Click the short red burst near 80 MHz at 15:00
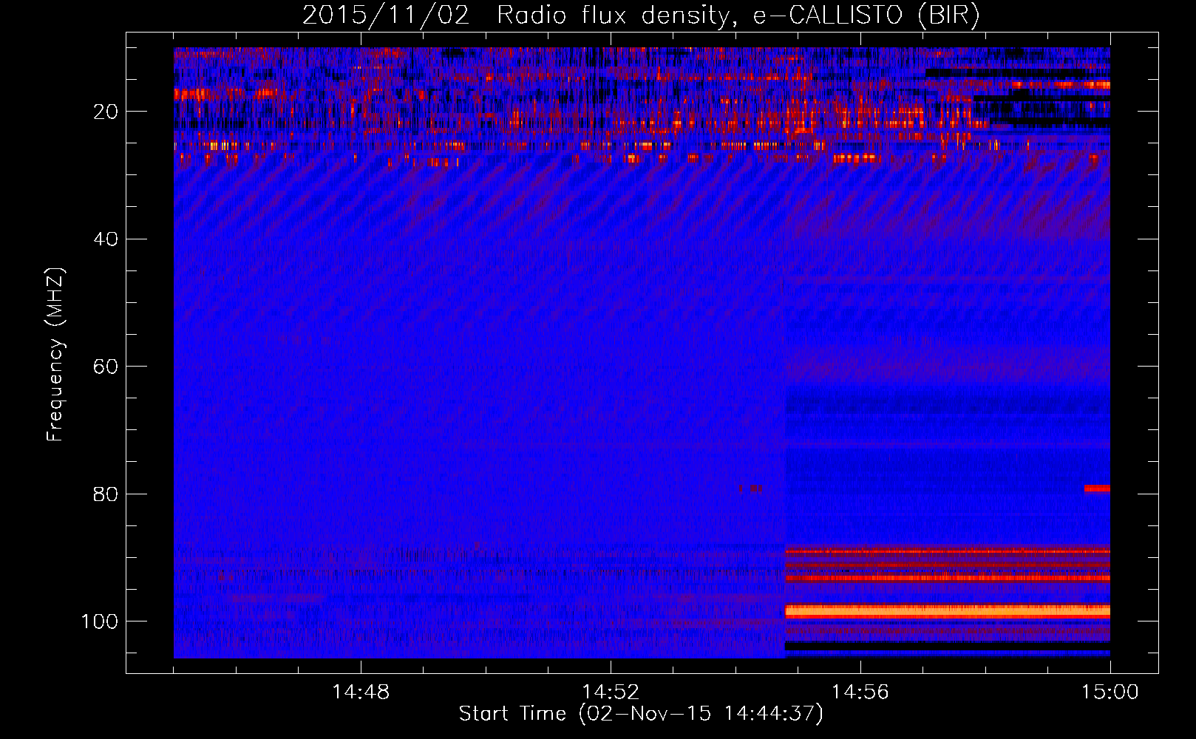Viewport: 1196px width, 739px height. [1097, 488]
